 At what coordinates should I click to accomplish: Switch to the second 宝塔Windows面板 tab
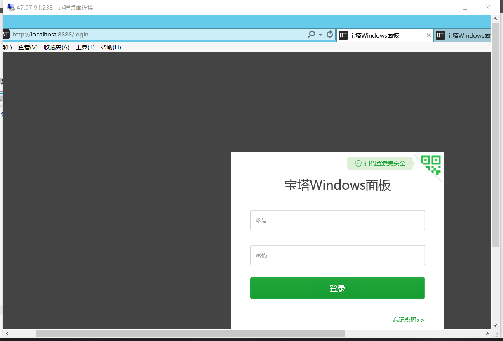tap(463, 35)
